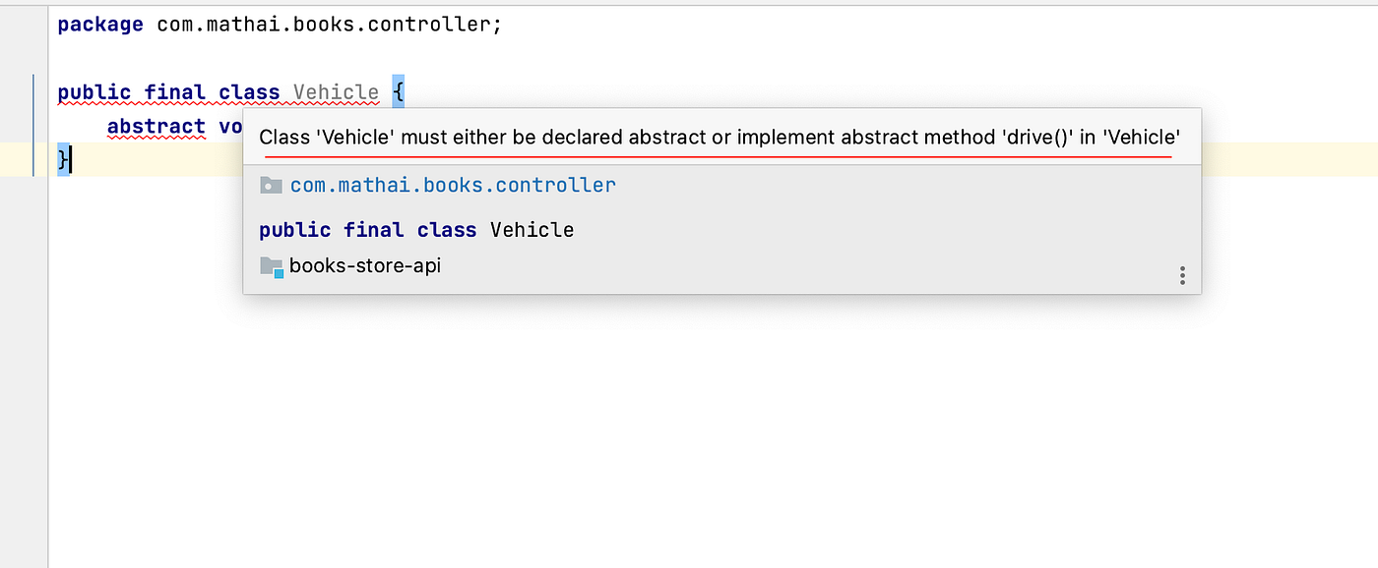Open the tooltip's three-dot more options menu
The image size is (1378, 568).
click(x=1182, y=275)
